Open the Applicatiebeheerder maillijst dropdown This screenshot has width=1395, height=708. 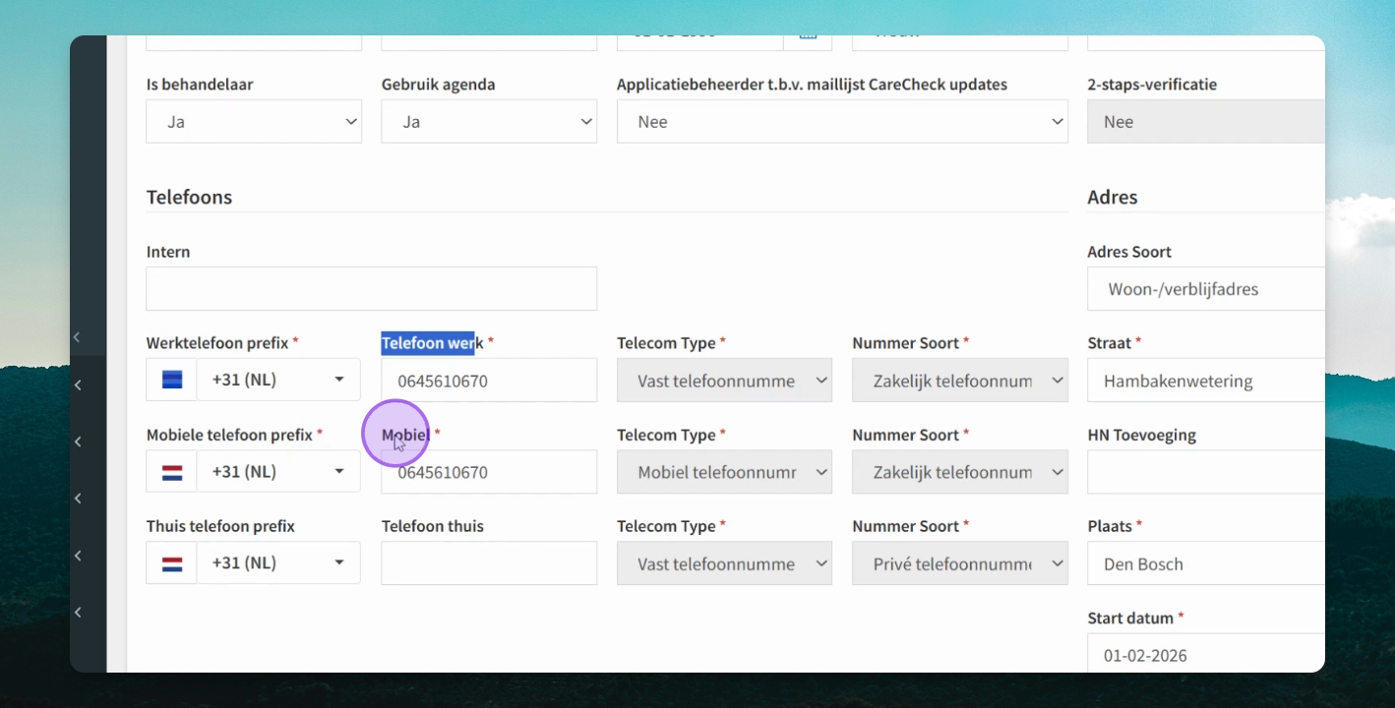coord(842,122)
